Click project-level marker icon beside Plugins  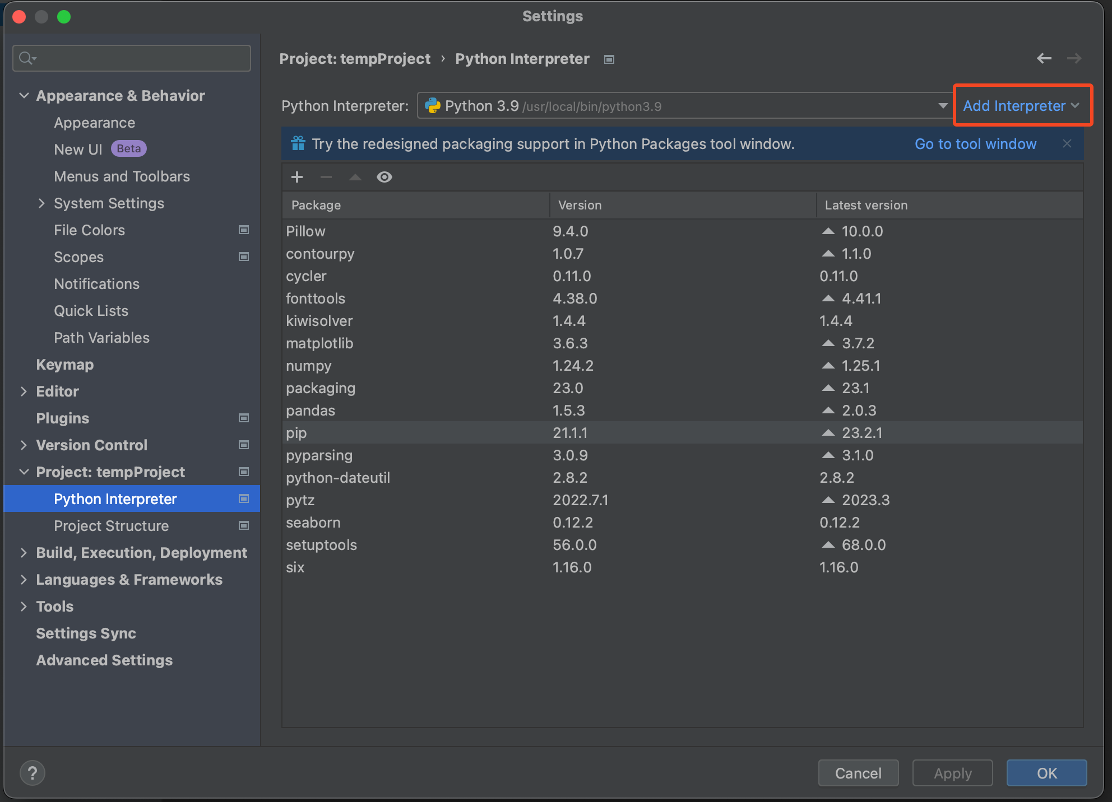pos(244,418)
